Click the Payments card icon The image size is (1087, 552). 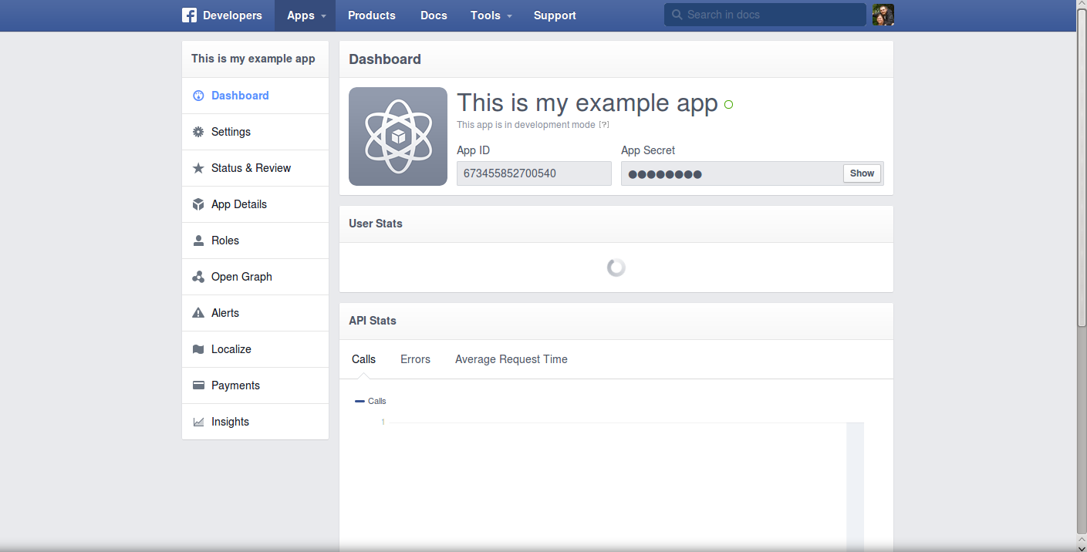click(198, 385)
